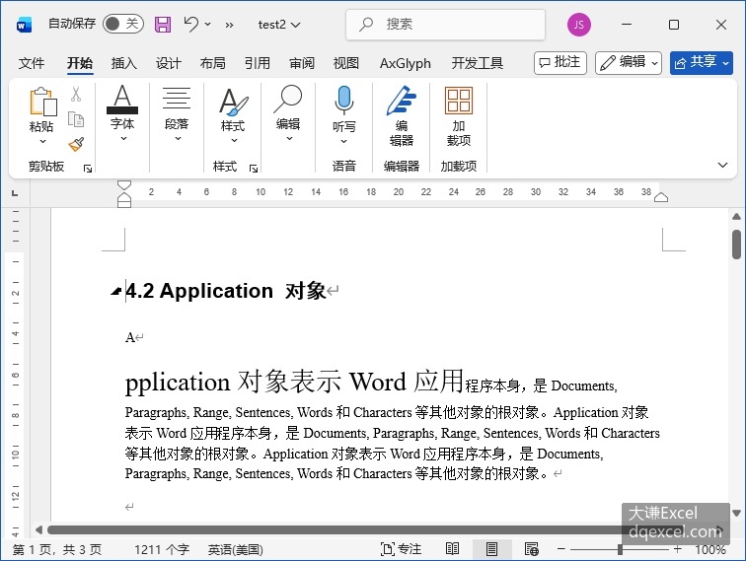This screenshot has width=746, height=561.
Task: Click the vertical scrollbar up arrow
Action: point(736,216)
